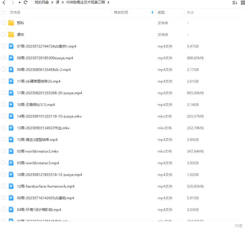Check the select-all checkbox in the header
Screen dimensions: 245x229
point(4,13)
